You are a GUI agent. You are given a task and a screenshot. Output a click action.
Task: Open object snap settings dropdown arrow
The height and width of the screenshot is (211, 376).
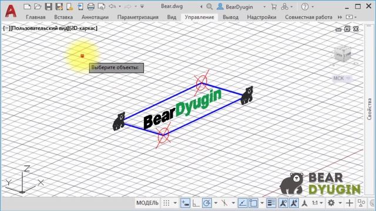[x=262, y=203]
